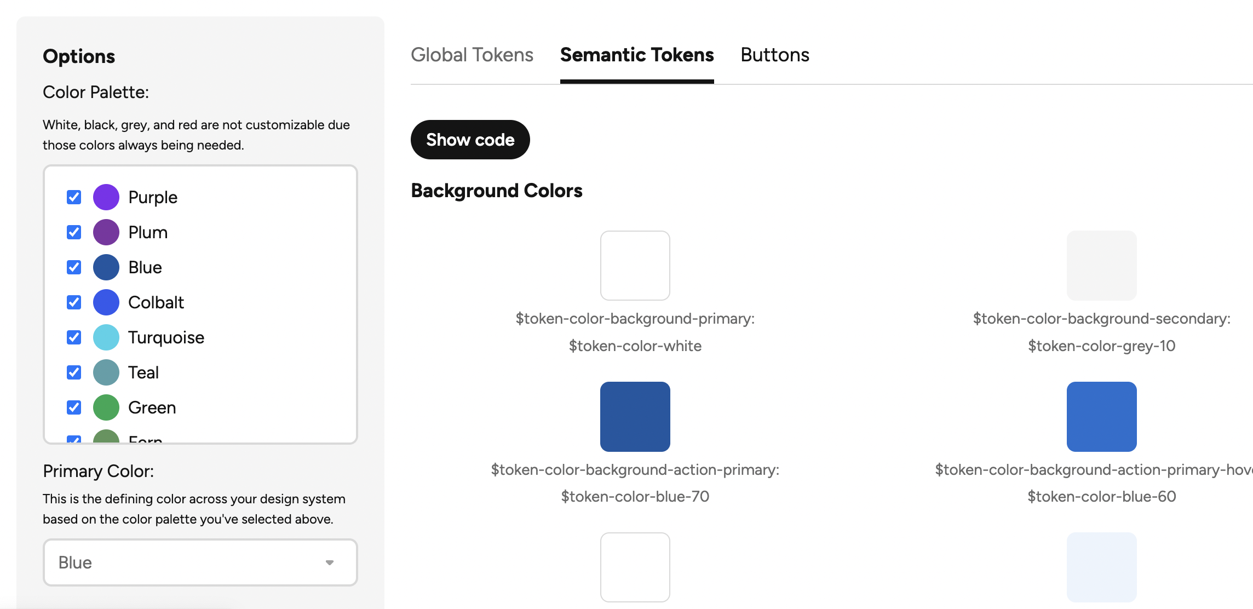
Task: Toggle the Colbalt checkbox off
Action: click(74, 302)
